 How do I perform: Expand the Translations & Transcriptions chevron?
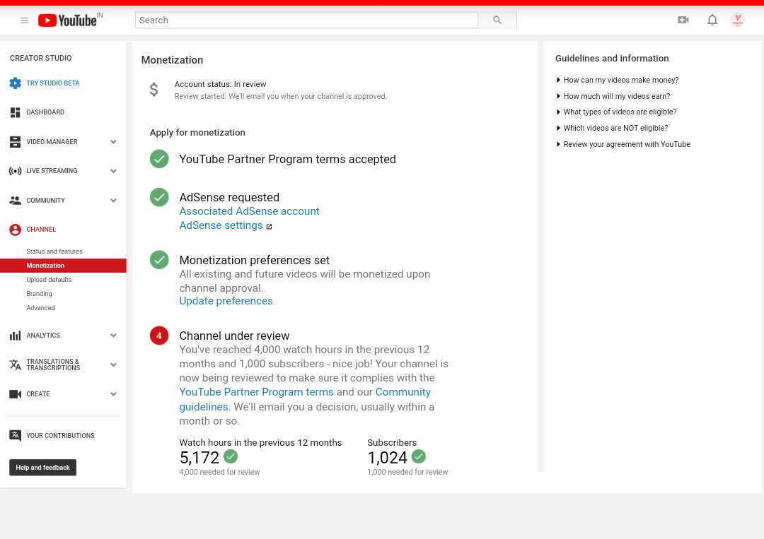pyautogui.click(x=113, y=365)
